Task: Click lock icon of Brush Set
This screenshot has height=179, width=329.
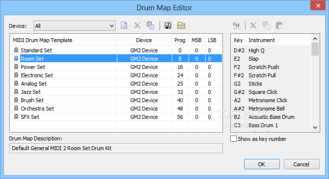Action: tap(16, 100)
